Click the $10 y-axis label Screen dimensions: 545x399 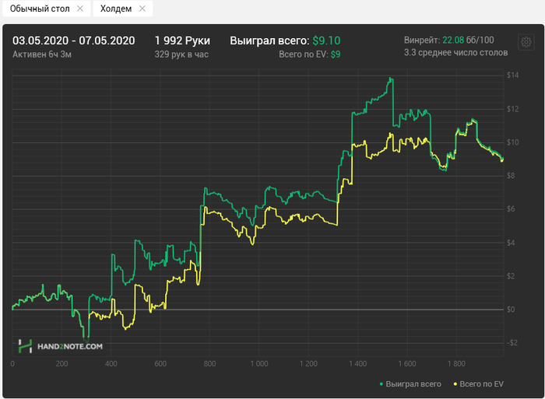point(512,142)
